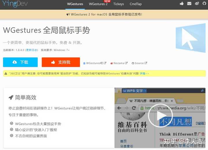Open the 更新日志 changelog link
Viewport: 208px width, 150px height.
pyautogui.click(x=31, y=50)
